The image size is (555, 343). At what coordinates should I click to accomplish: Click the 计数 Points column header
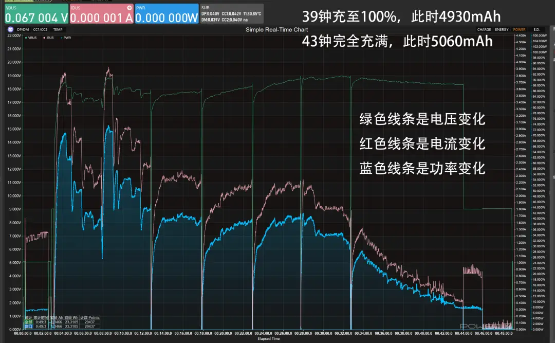click(x=90, y=317)
